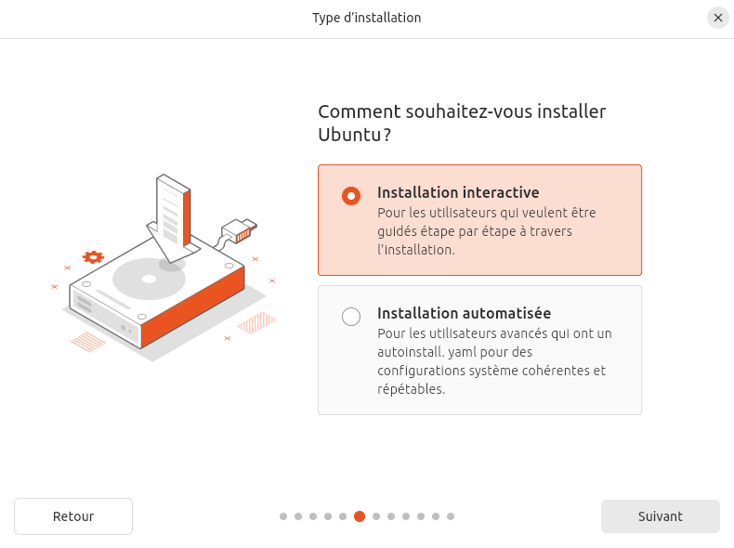Click the USB connector icon in illustration
This screenshot has width=734, height=548.
(239, 229)
